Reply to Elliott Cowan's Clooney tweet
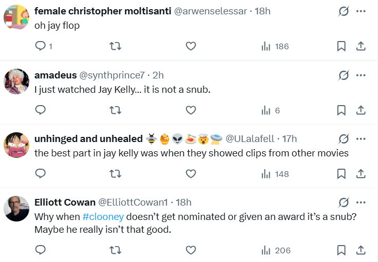378x262 pixels. click(41, 250)
